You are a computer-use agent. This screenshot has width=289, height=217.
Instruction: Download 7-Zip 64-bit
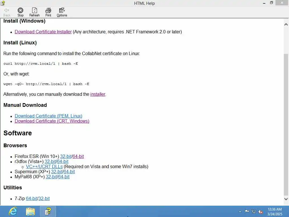tap(32, 199)
